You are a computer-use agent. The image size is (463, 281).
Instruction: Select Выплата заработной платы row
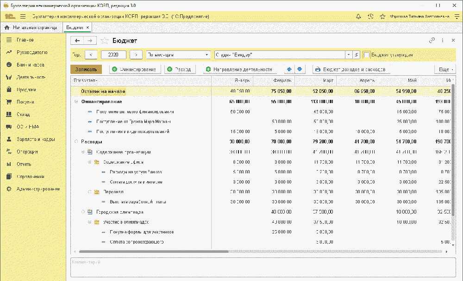(261, 202)
